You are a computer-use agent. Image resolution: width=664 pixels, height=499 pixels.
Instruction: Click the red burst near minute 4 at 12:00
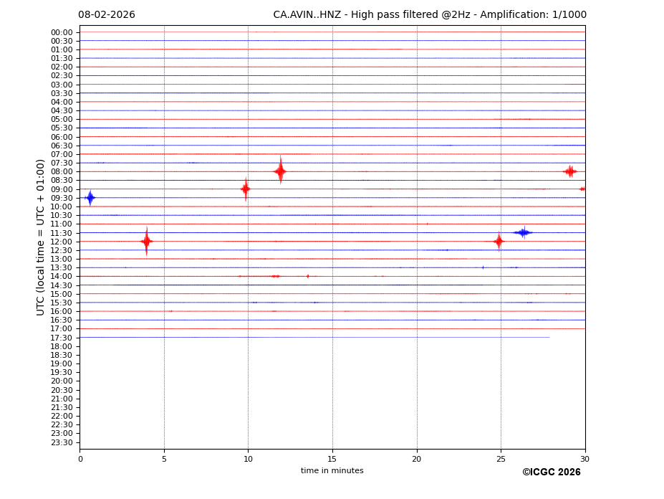pos(146,242)
